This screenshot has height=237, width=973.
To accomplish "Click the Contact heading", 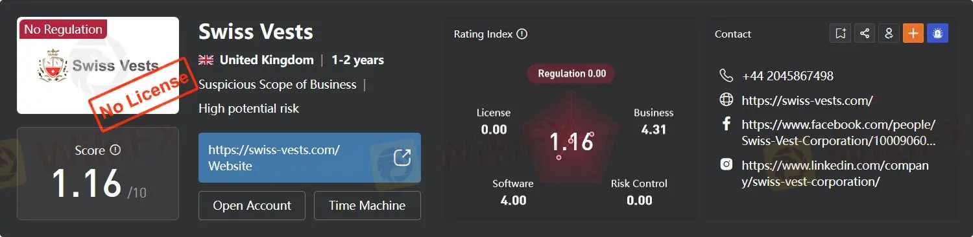I will pos(733,34).
